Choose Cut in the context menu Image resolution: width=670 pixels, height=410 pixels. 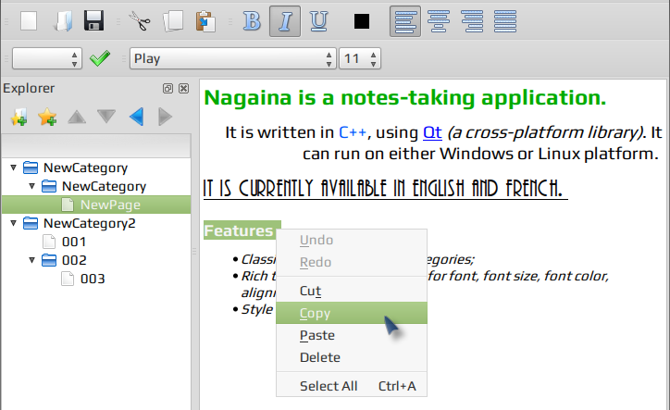pyautogui.click(x=352, y=291)
